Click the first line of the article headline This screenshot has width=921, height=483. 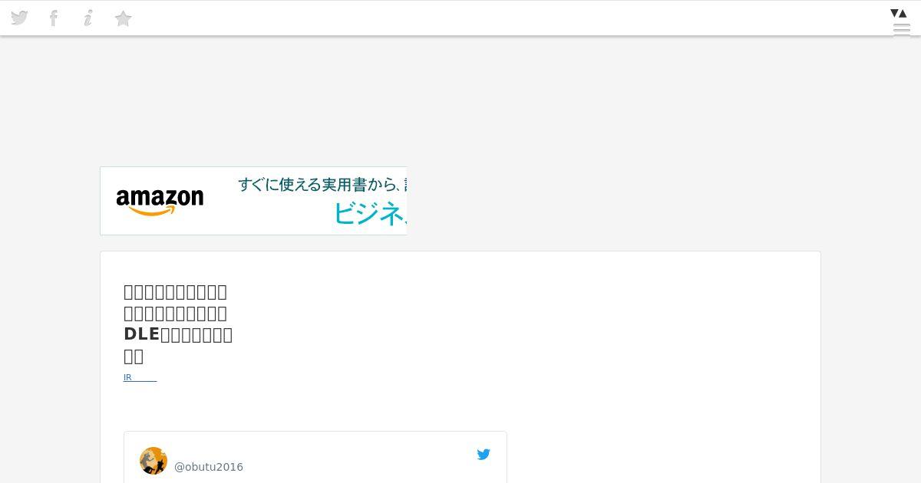click(x=175, y=291)
